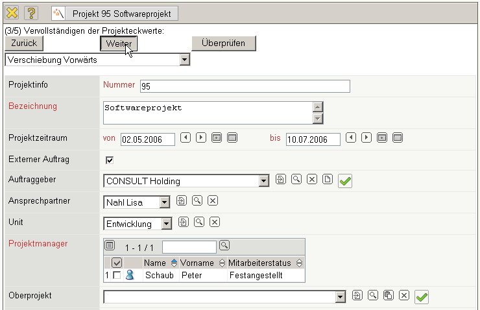
Task: Sort table by the Vorname column header
Action: [x=197, y=263]
